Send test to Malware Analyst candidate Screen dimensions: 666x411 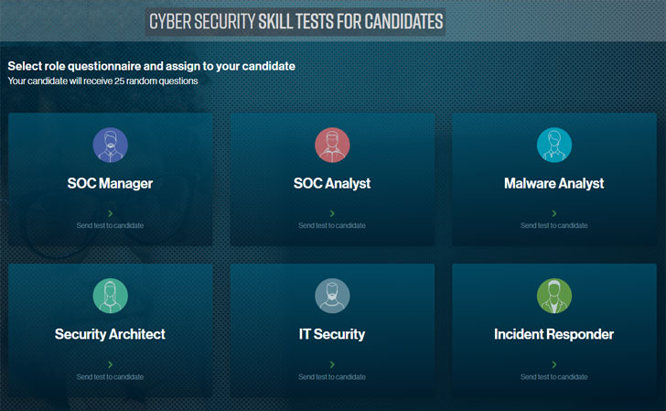[553, 225]
